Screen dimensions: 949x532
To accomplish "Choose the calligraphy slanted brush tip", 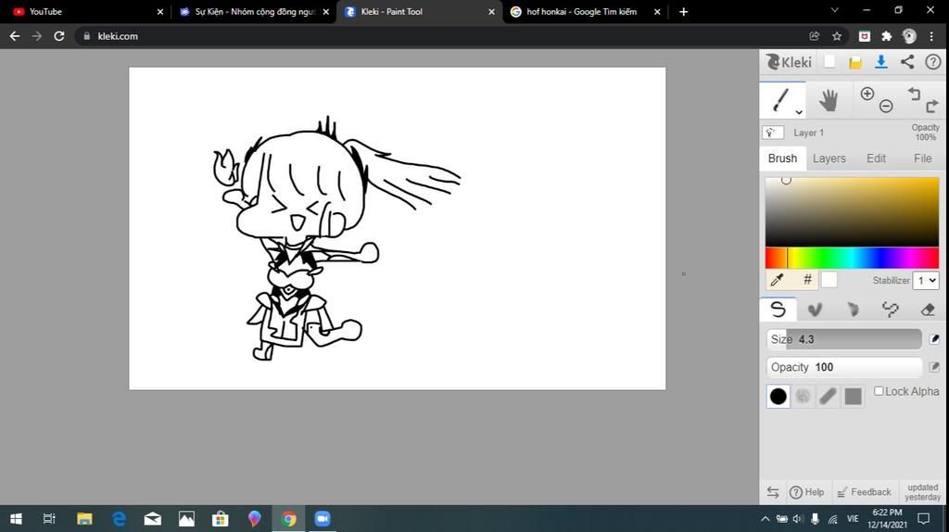I will pos(828,397).
